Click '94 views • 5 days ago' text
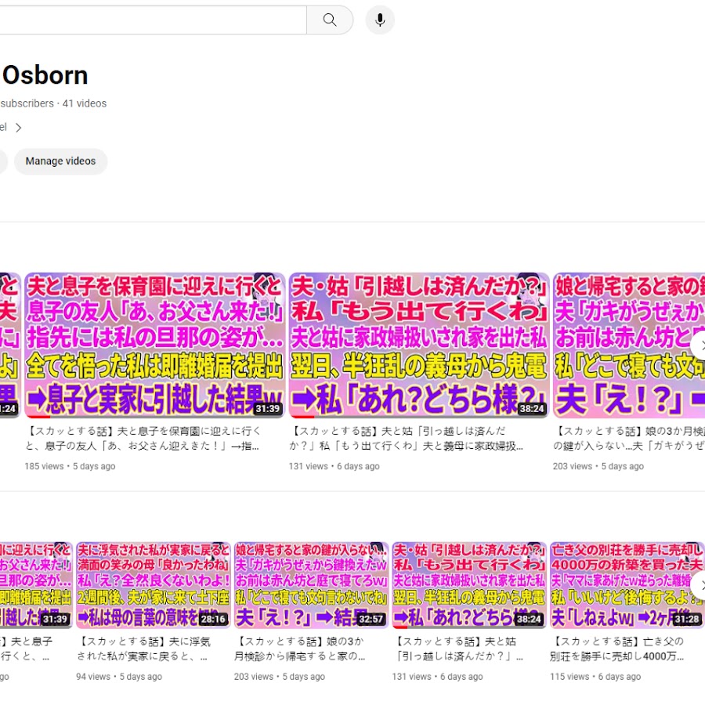705x705 pixels. click(119, 677)
